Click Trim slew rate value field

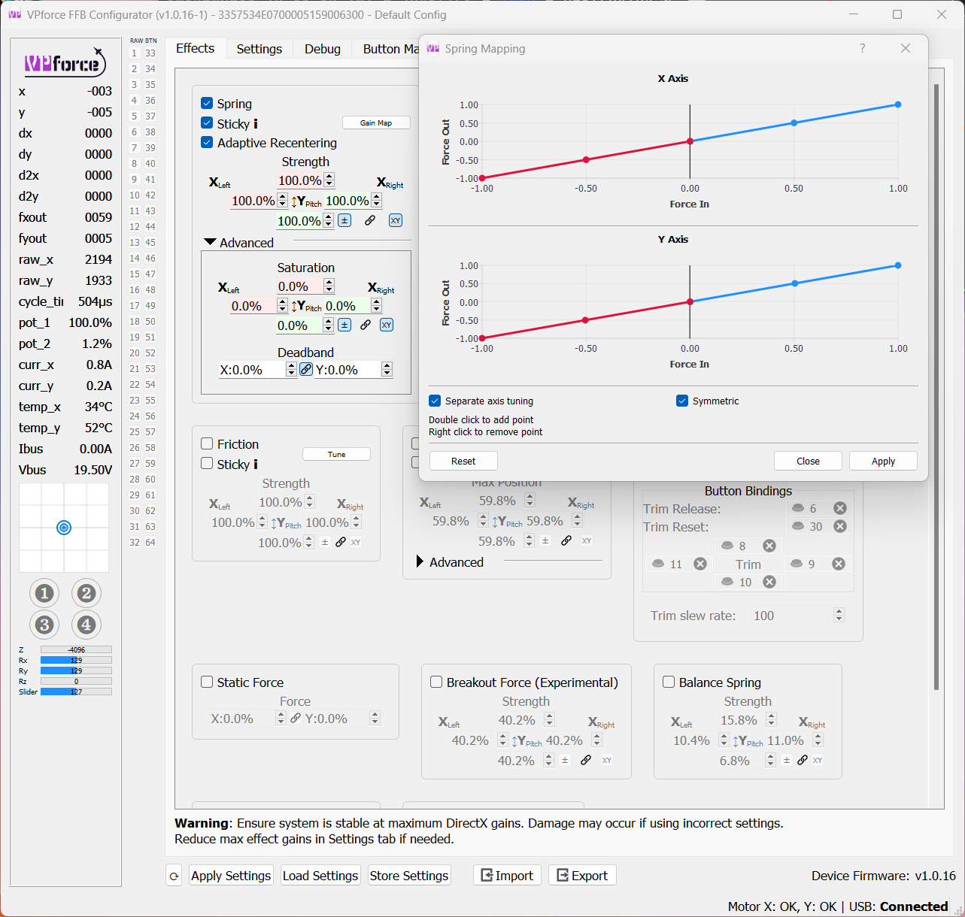791,616
